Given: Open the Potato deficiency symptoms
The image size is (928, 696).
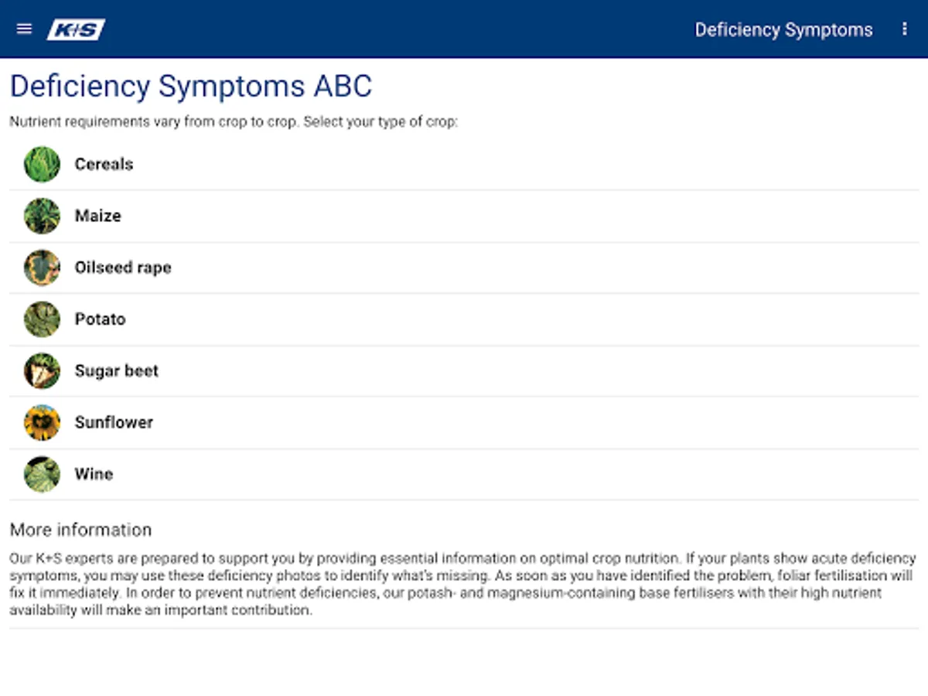Looking at the screenshot, I should pyautogui.click(x=101, y=319).
